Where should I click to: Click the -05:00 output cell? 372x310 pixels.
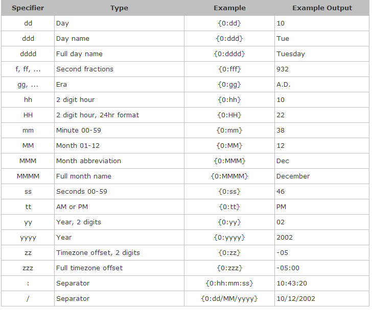pyautogui.click(x=322, y=268)
